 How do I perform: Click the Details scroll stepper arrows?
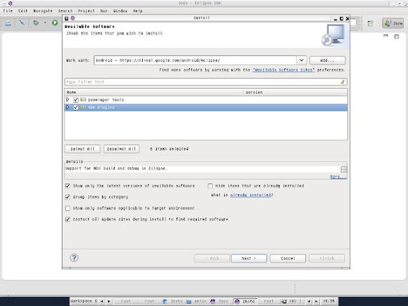tap(344, 170)
